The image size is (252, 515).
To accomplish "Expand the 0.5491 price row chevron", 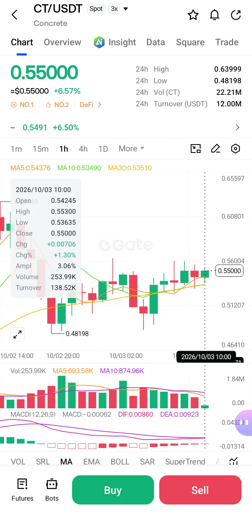I will point(238,127).
